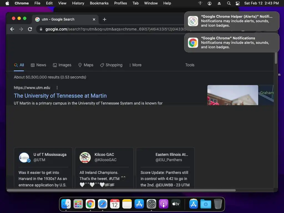Expand the More search filters

point(135,65)
